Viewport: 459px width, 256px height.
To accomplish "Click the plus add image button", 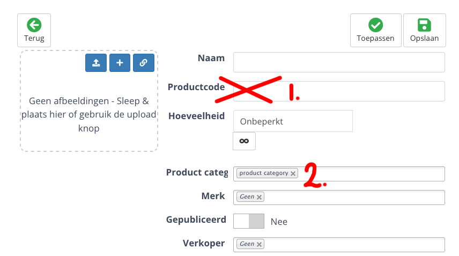I will click(x=120, y=63).
